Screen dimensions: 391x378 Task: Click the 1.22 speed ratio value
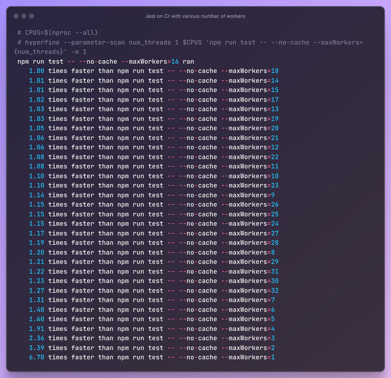pyautogui.click(x=36, y=272)
